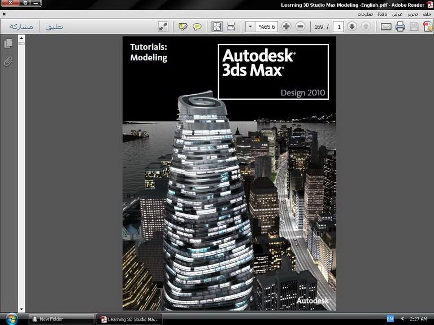Image resolution: width=434 pixels, height=325 pixels.
Task: Expand hidden tray icons arrow
Action: coord(402,319)
